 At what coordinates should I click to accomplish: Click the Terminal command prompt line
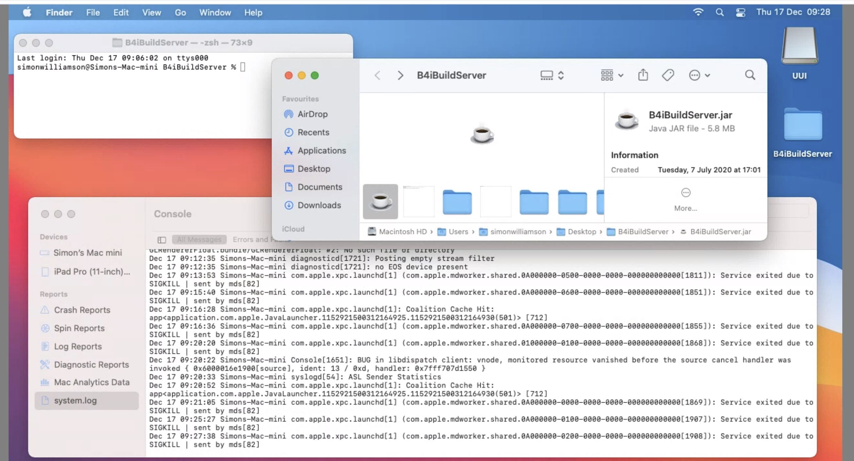pos(131,67)
